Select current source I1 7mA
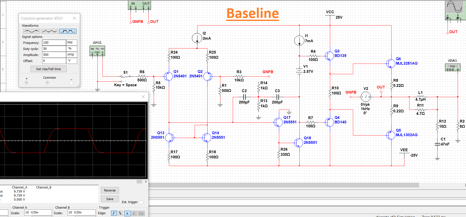466x217 pixels. pyautogui.click(x=299, y=41)
